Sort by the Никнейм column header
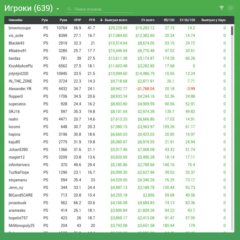The image size is (240, 240). [15, 20]
